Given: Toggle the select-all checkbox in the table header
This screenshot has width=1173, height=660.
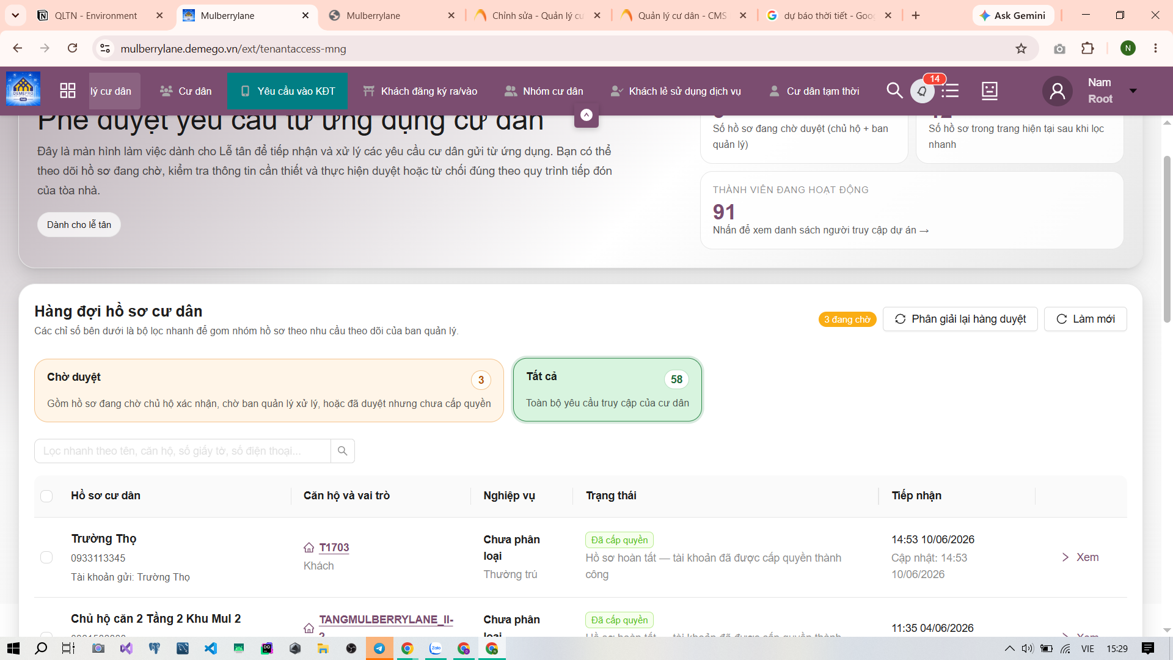Looking at the screenshot, I should (46, 496).
